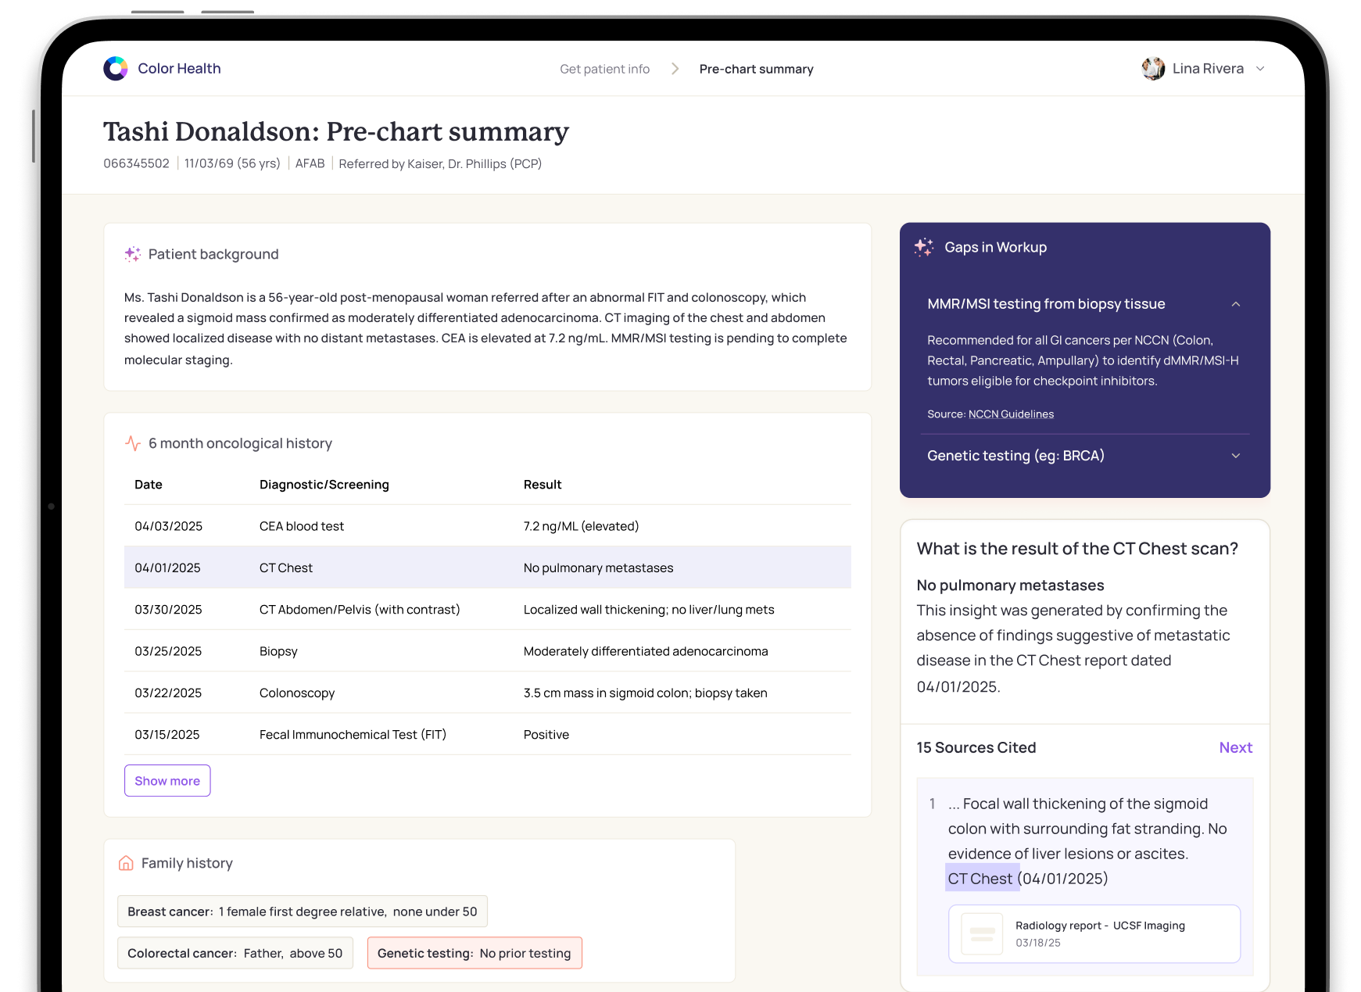Image resolution: width=1361 pixels, height=992 pixels.
Task: Click the pulse icon beside oncological history
Action: (133, 443)
